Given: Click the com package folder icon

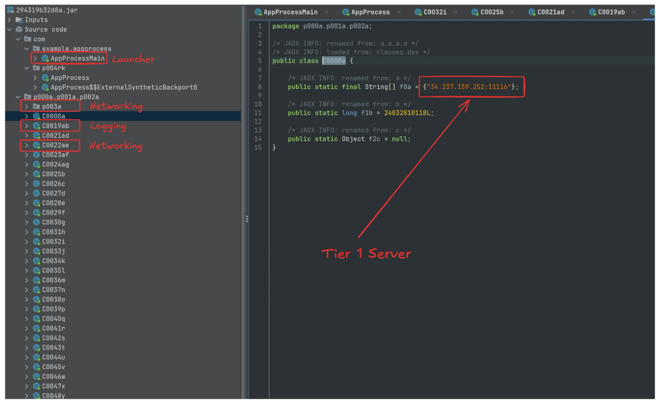Looking at the screenshot, I should click(28, 39).
